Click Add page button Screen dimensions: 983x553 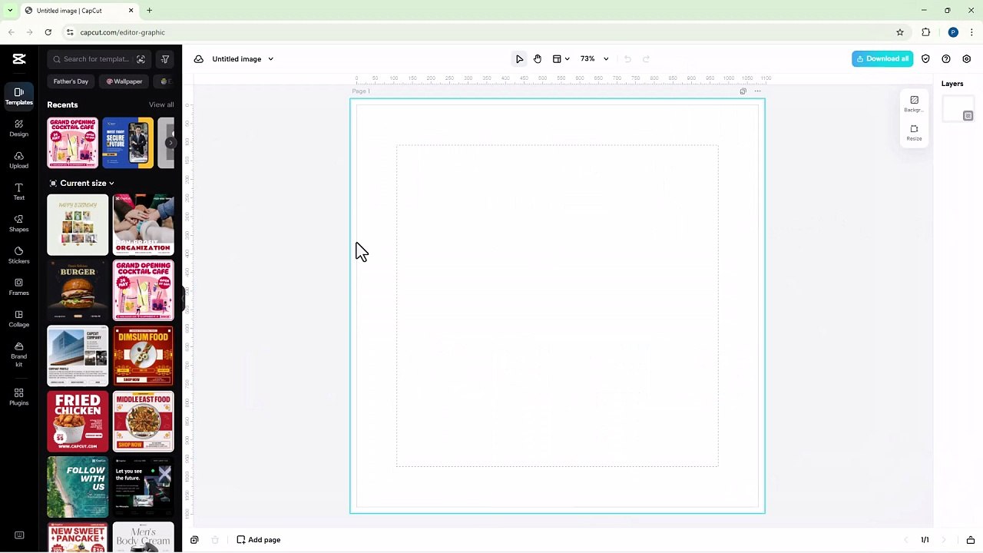[259, 540]
